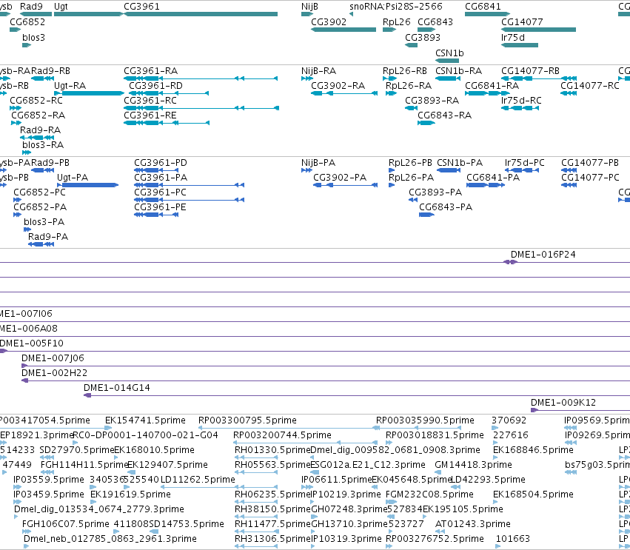Select the CG6841 gene label
Screen dimensions: 630x550
point(483,7)
